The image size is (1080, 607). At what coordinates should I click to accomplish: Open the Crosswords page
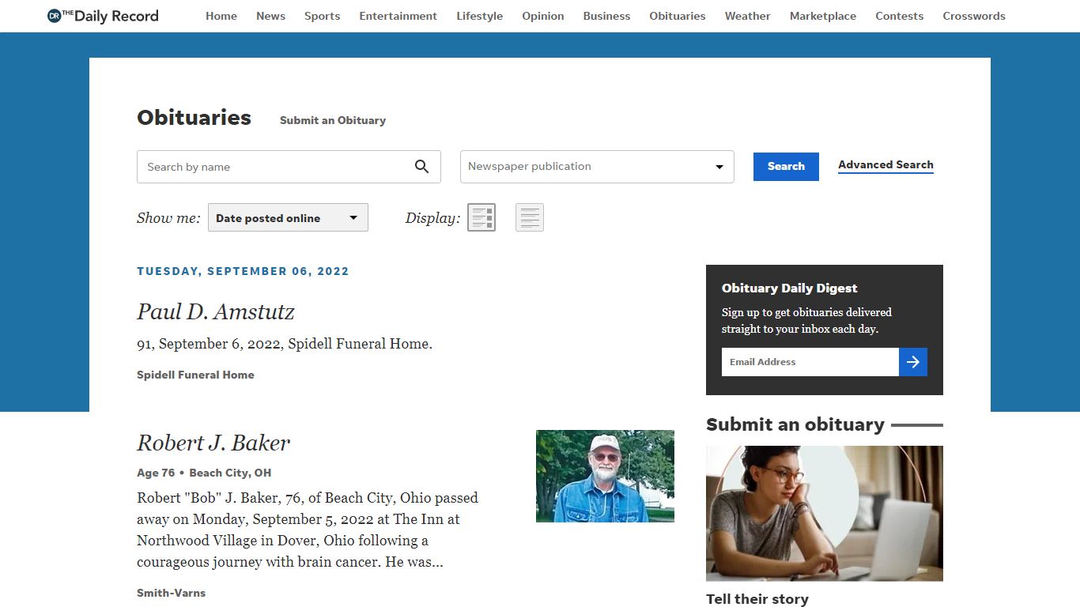[974, 16]
